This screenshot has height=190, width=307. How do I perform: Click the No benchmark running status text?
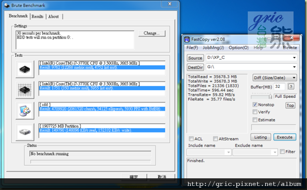pos(49,154)
